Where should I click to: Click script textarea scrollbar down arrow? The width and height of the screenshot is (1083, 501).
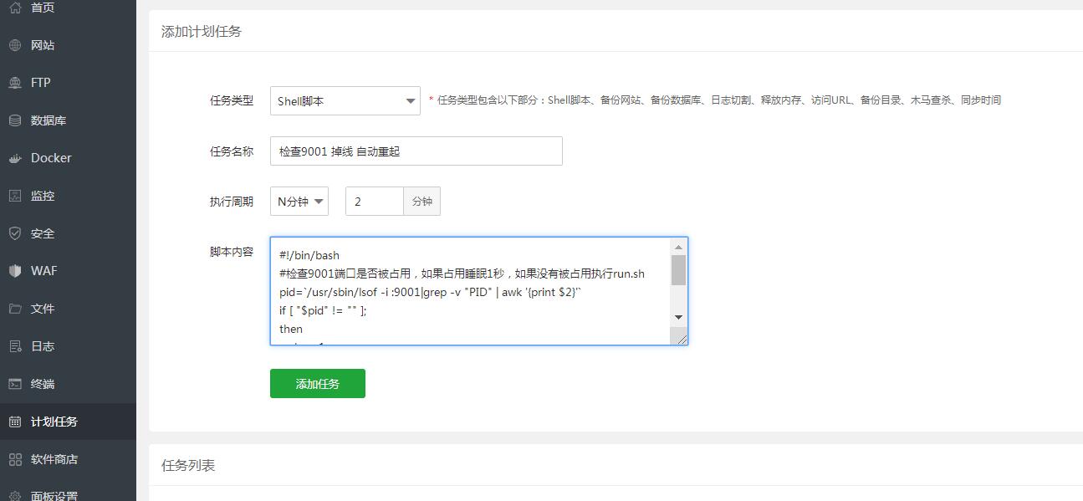[x=678, y=317]
